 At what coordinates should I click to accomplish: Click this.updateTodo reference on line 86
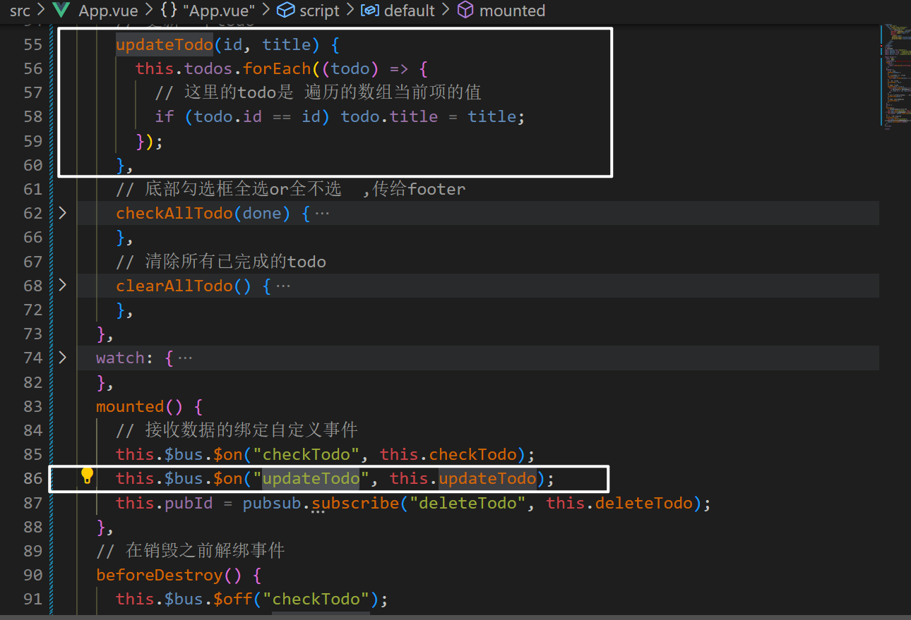463,479
